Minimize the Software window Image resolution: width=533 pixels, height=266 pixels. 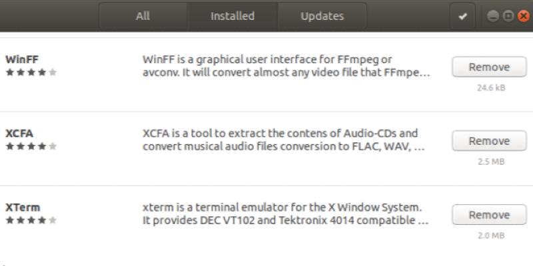tap(494, 16)
